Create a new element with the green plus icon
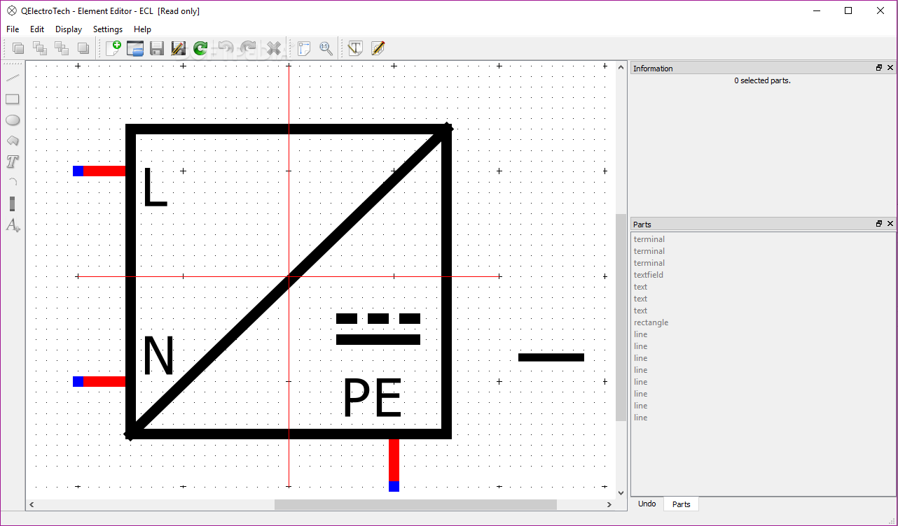898x526 pixels. 113,48
